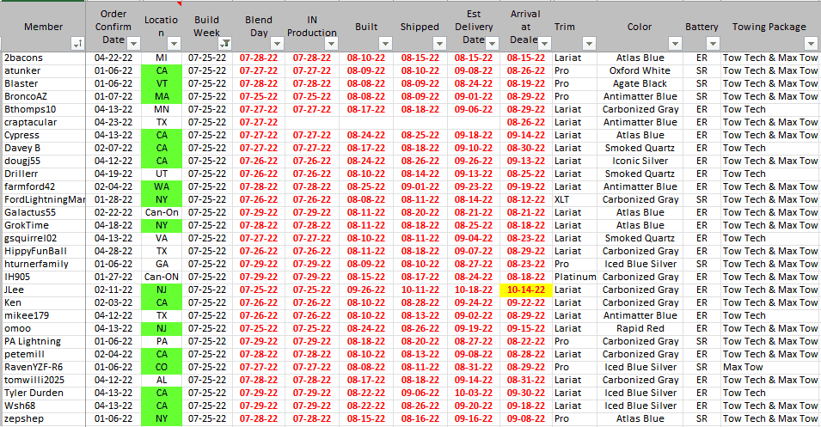Open the Towing Package filter dropdown
Viewport: 821px width, 427px height.
[x=810, y=43]
